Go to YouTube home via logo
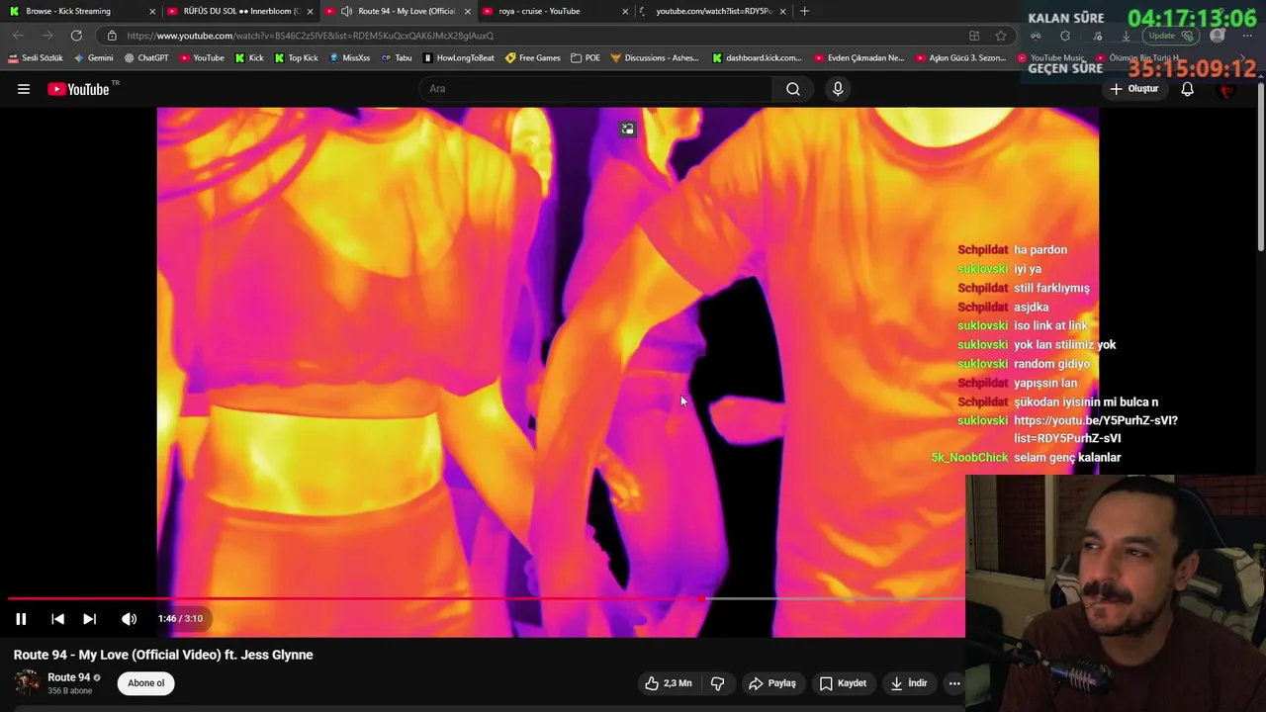Screen dimensions: 1266x712 (79, 89)
